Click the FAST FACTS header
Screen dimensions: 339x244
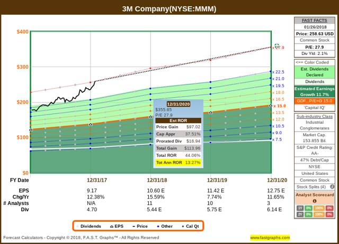click(x=314, y=20)
